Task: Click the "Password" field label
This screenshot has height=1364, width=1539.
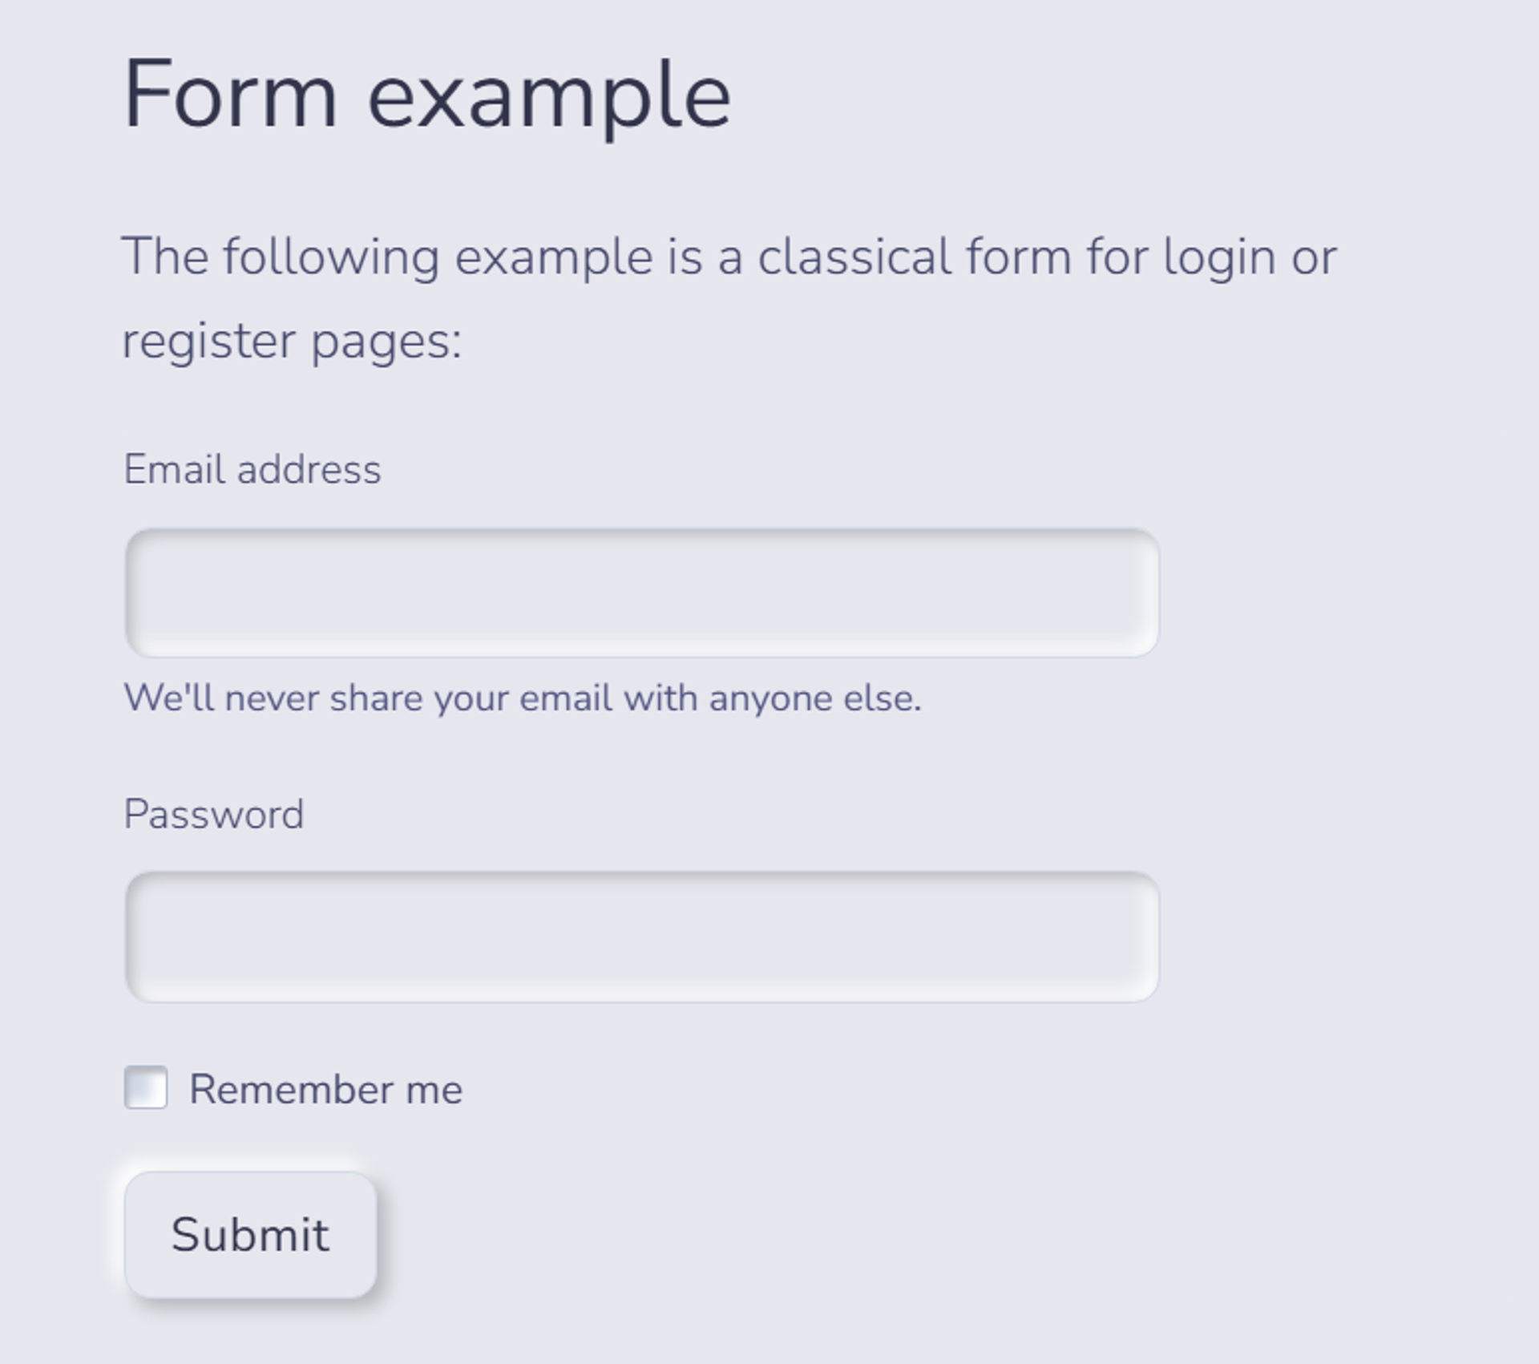Action: click(x=214, y=814)
